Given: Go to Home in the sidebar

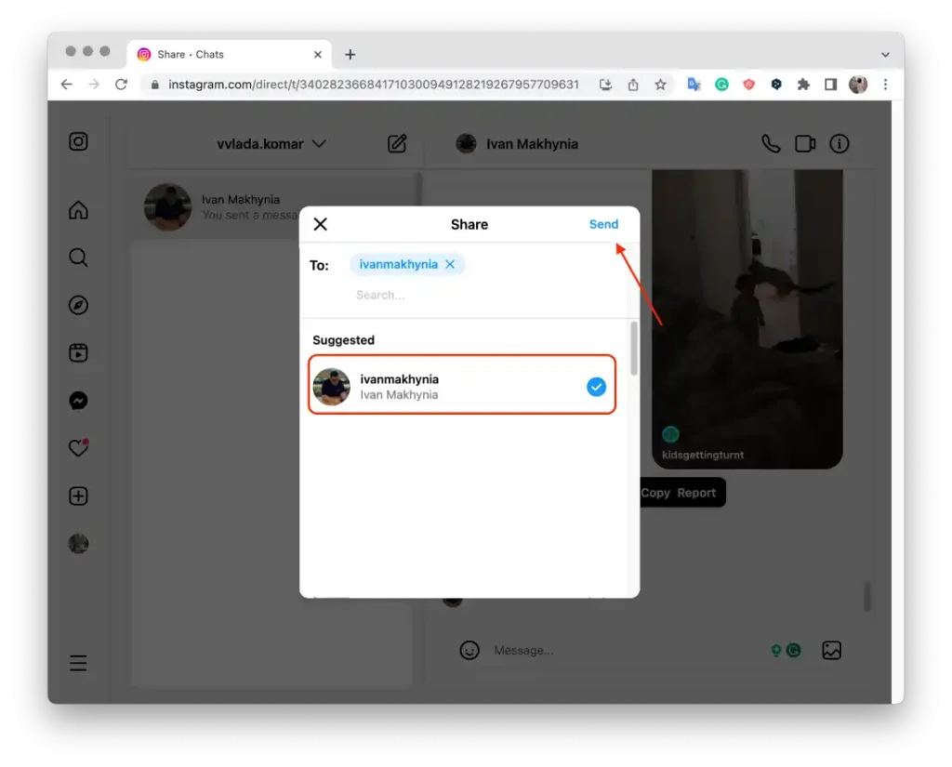Looking at the screenshot, I should [78, 210].
